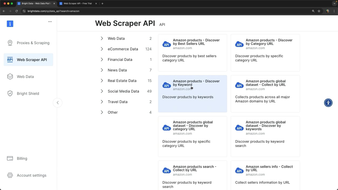This screenshot has height=190, width=338.
Task: Click API icon of Discover by Best Sellers URL
Action: [x=167, y=44]
